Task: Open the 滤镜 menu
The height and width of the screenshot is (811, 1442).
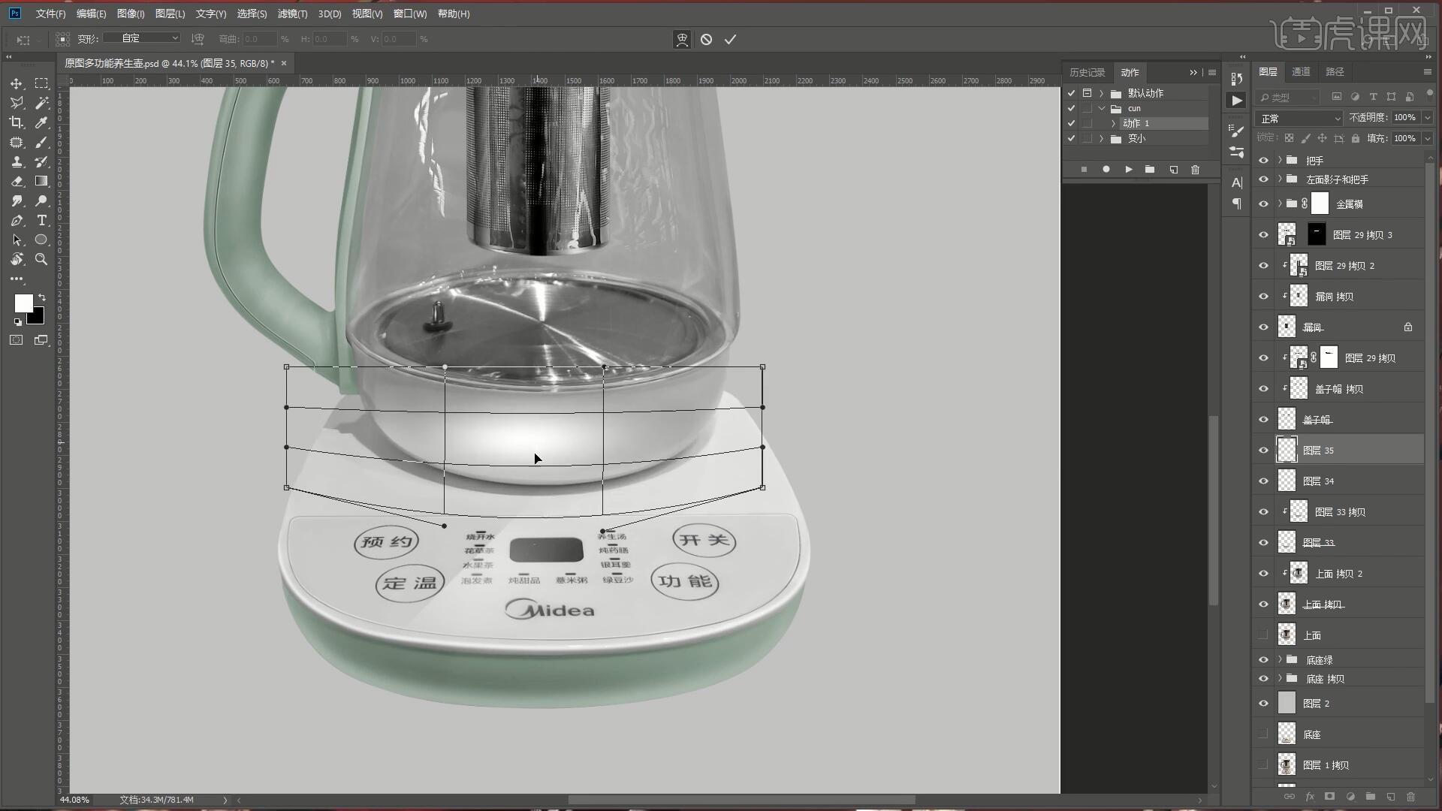Action: coord(292,14)
